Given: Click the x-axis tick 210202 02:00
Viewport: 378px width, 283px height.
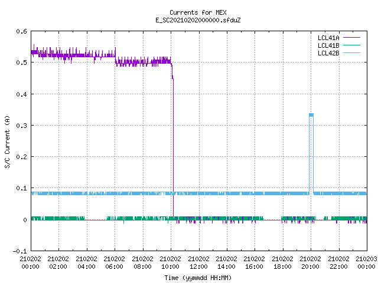Looking at the screenshot, I should point(58,262).
